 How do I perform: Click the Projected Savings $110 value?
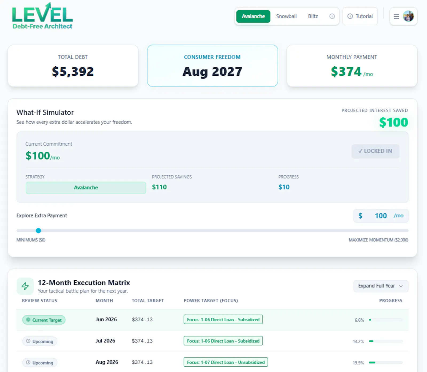click(x=159, y=187)
